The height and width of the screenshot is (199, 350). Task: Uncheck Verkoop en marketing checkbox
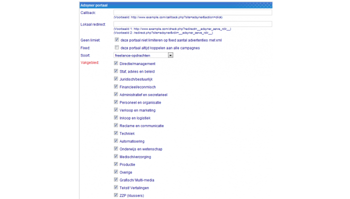[x=116, y=110]
